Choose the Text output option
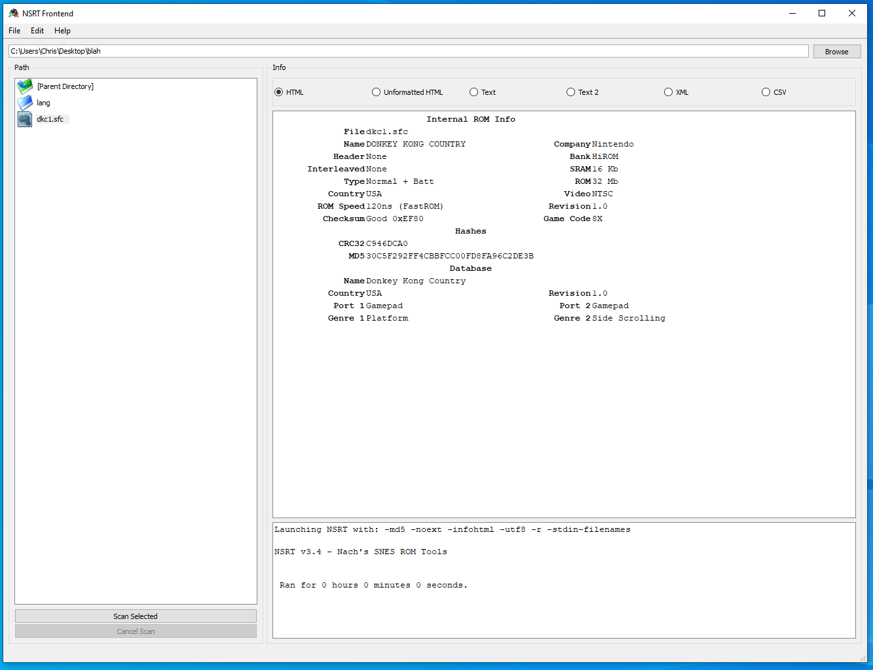This screenshot has height=670, width=873. (x=474, y=92)
